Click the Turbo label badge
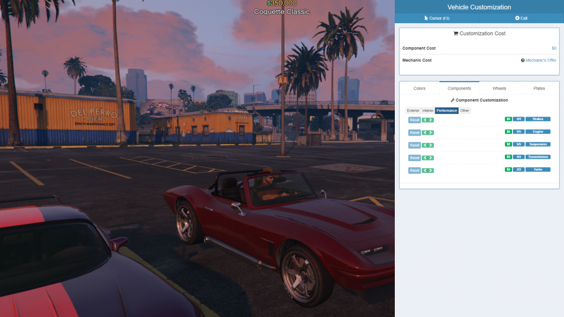The image size is (564, 317). pyautogui.click(x=537, y=169)
